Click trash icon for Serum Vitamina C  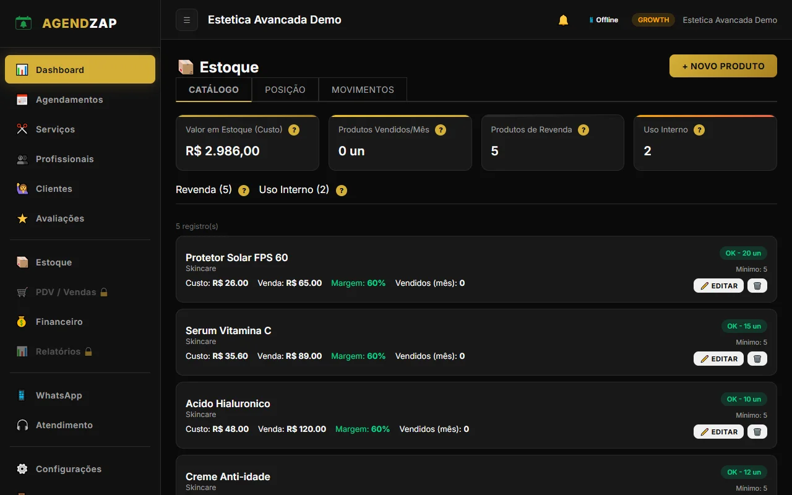757,358
